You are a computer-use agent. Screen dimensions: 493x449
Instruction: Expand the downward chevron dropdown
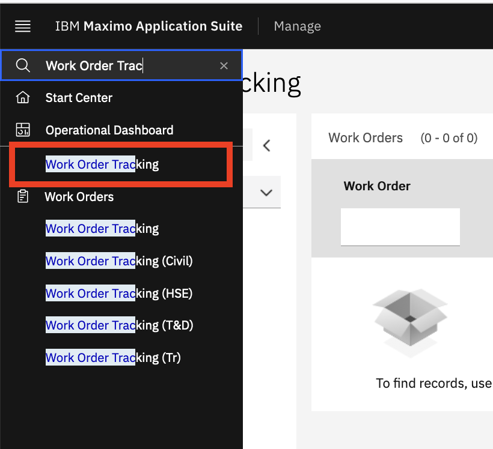coord(266,193)
